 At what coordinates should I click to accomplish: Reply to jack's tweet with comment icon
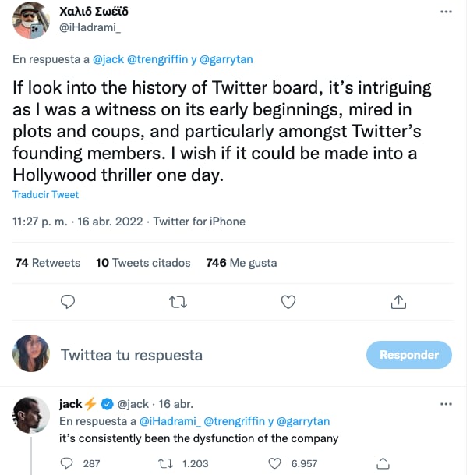pos(68,463)
